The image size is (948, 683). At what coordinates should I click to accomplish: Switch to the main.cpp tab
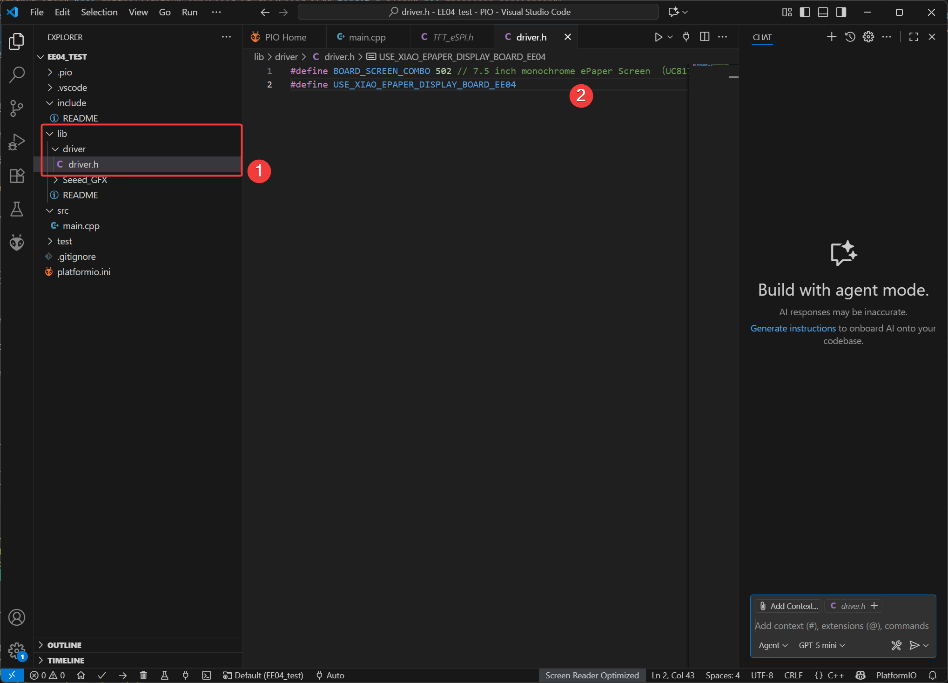click(367, 37)
